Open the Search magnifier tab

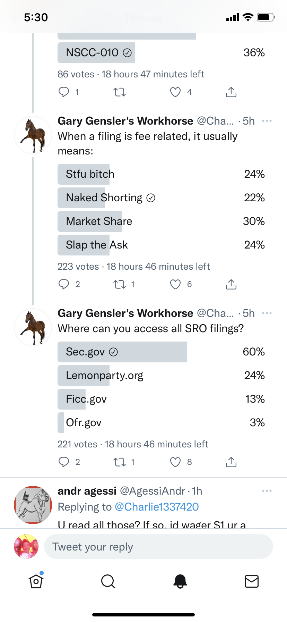tap(108, 581)
